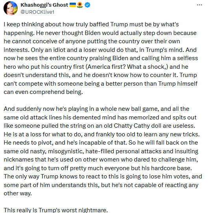Click the word 'misogynistic' in the tweet
The width and height of the screenshot is (208, 213).
66,151
